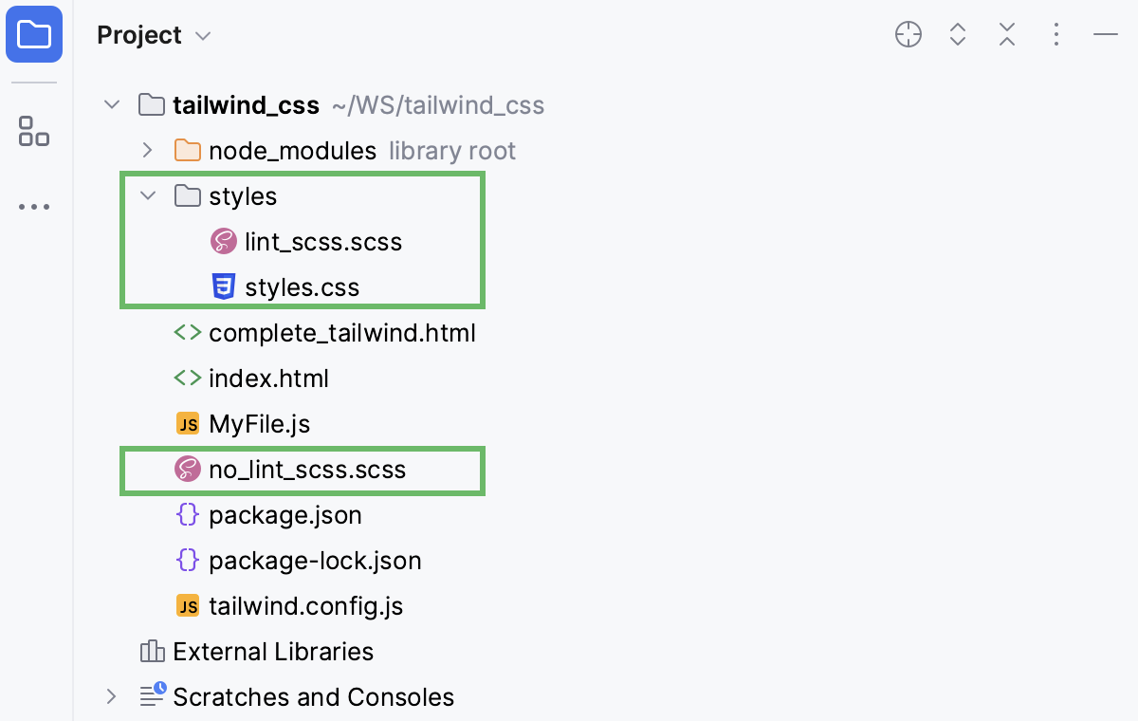Select the blue Project tool window icon
The image size is (1138, 721).
pos(34,34)
